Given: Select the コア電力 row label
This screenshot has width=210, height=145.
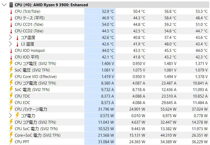Looking at the screenshot, I should click(28, 116).
